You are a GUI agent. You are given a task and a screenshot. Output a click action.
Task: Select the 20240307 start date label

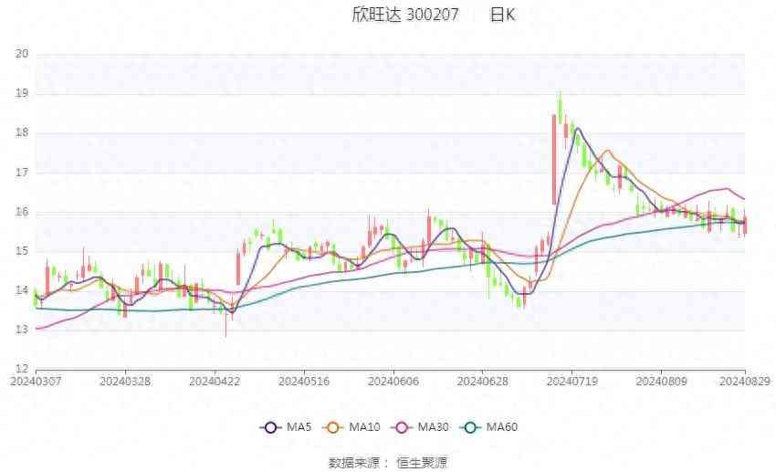(36, 380)
